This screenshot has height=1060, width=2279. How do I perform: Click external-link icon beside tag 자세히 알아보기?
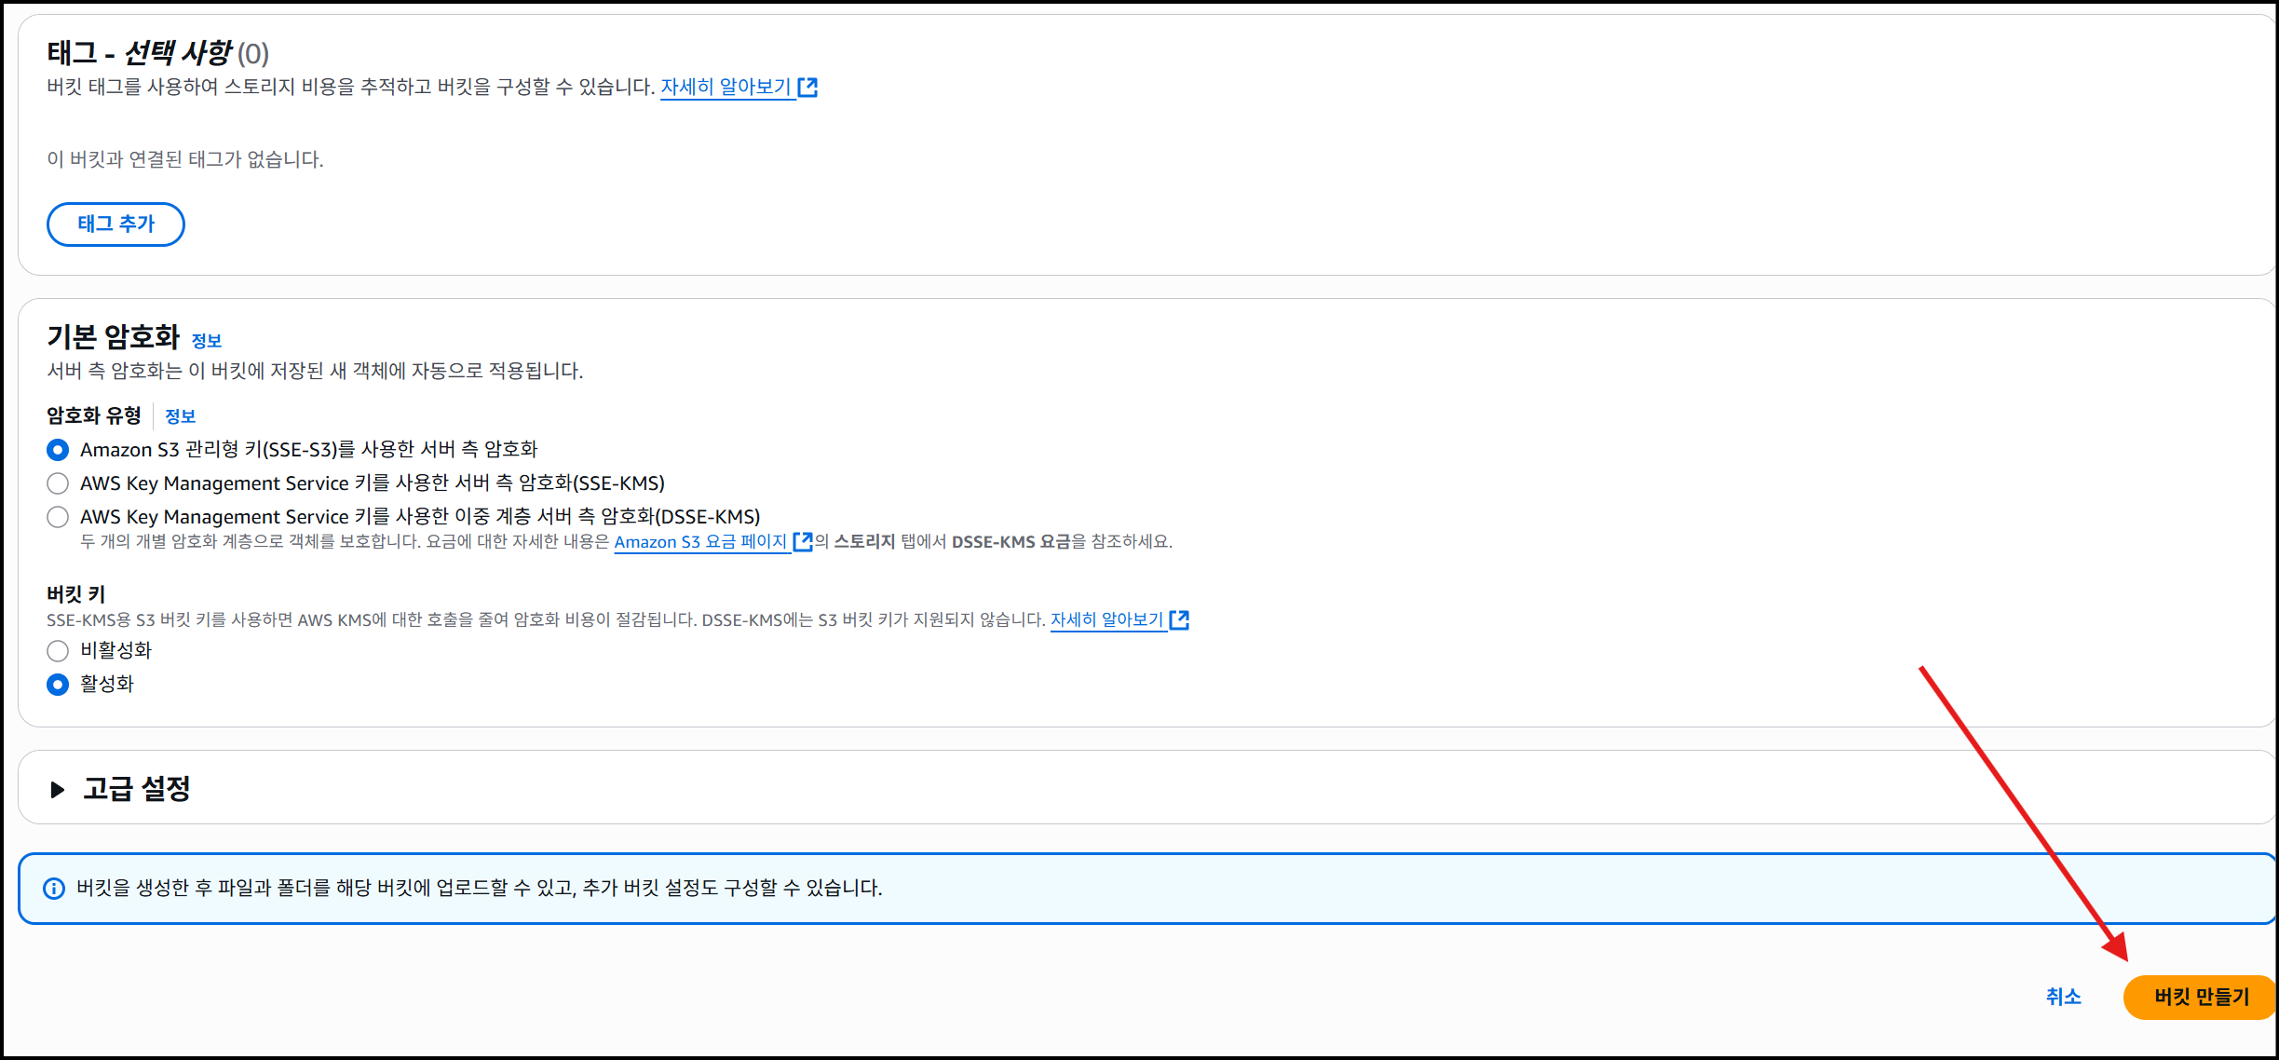click(807, 88)
